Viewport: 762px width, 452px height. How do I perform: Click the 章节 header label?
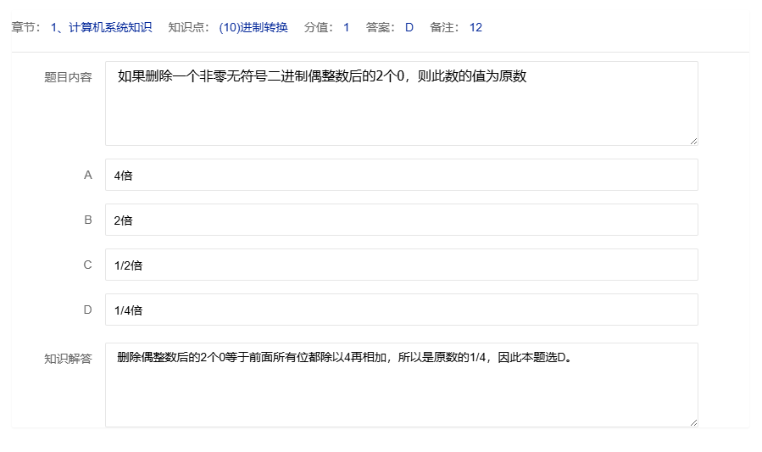pos(25,27)
